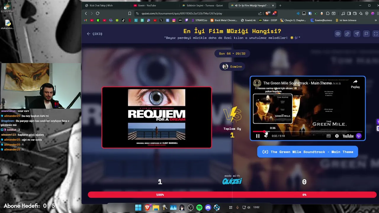379x213 pixels.
Task: Open the lol item bilmece bookmark
Action: point(346,20)
